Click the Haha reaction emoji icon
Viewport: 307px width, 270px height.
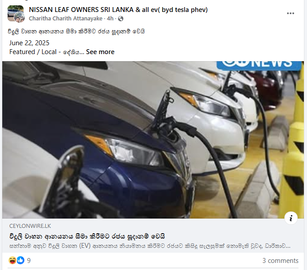(12, 260)
